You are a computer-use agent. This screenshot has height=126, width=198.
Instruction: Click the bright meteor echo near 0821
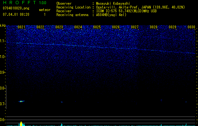[21, 101]
